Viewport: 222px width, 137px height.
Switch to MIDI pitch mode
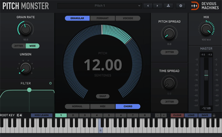(102, 107)
